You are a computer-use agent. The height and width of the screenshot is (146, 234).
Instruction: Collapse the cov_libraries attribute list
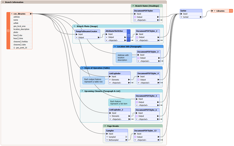[12, 14]
